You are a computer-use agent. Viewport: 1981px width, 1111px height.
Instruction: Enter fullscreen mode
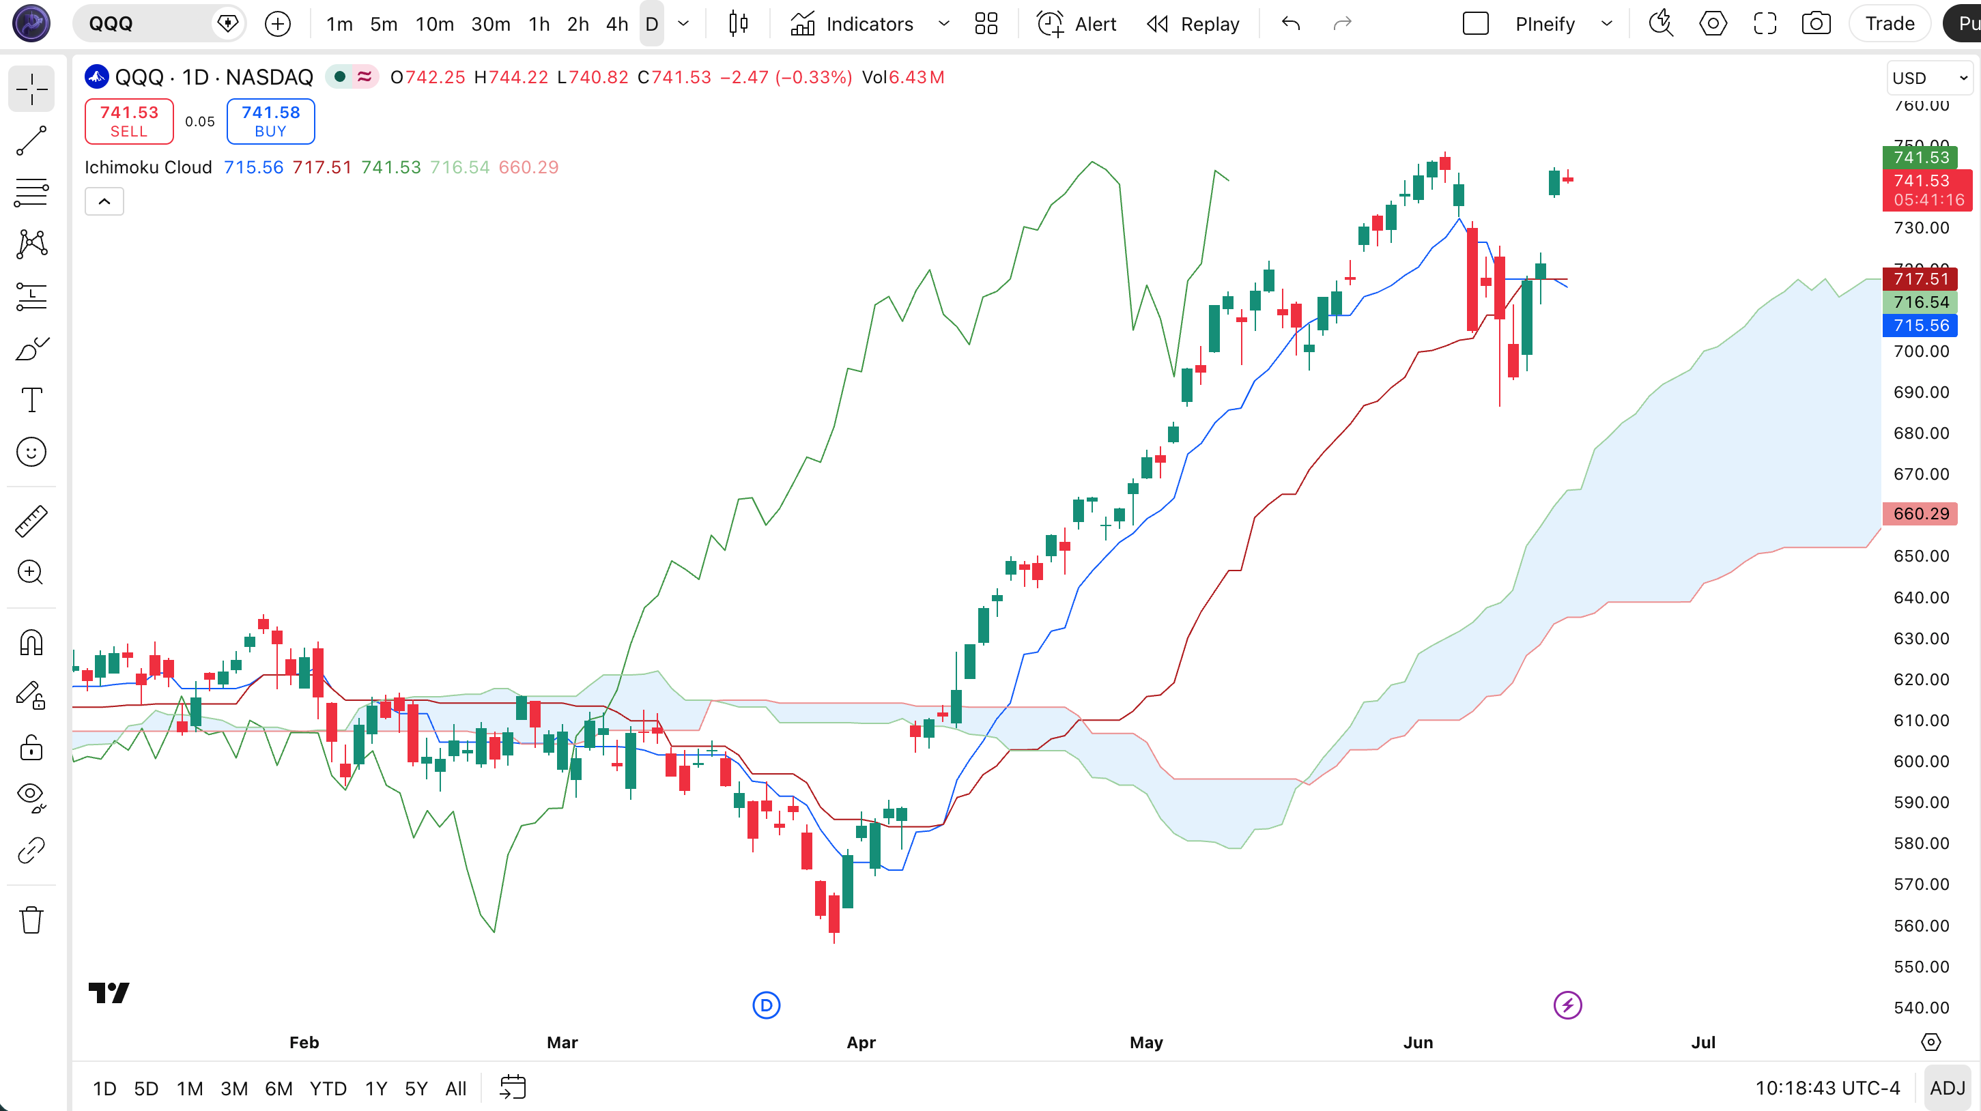(1765, 24)
